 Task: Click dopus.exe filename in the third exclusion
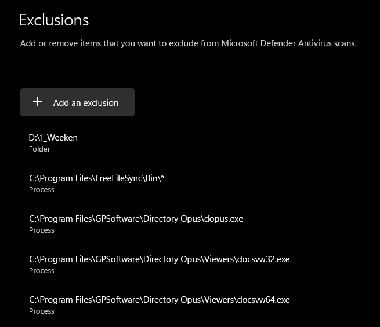224,219
